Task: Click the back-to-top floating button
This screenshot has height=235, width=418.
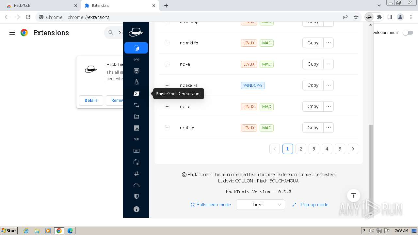Action: click(x=353, y=196)
